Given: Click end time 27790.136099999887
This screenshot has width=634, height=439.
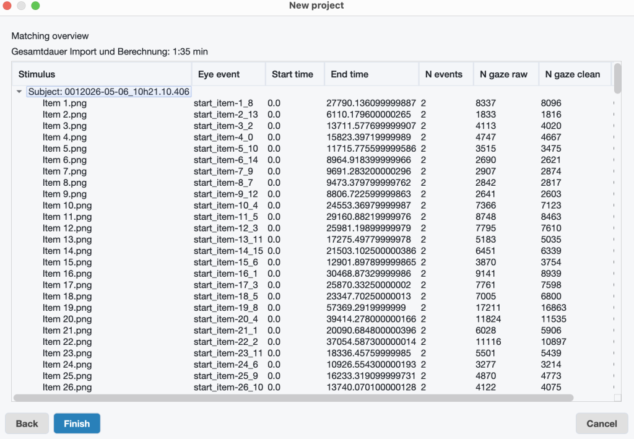Looking at the screenshot, I should [x=371, y=103].
